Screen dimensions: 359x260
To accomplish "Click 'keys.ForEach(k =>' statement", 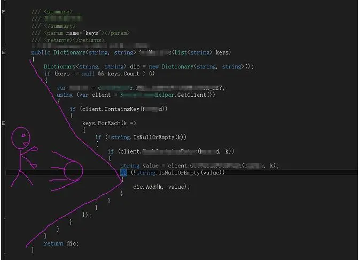I will 109,123.
